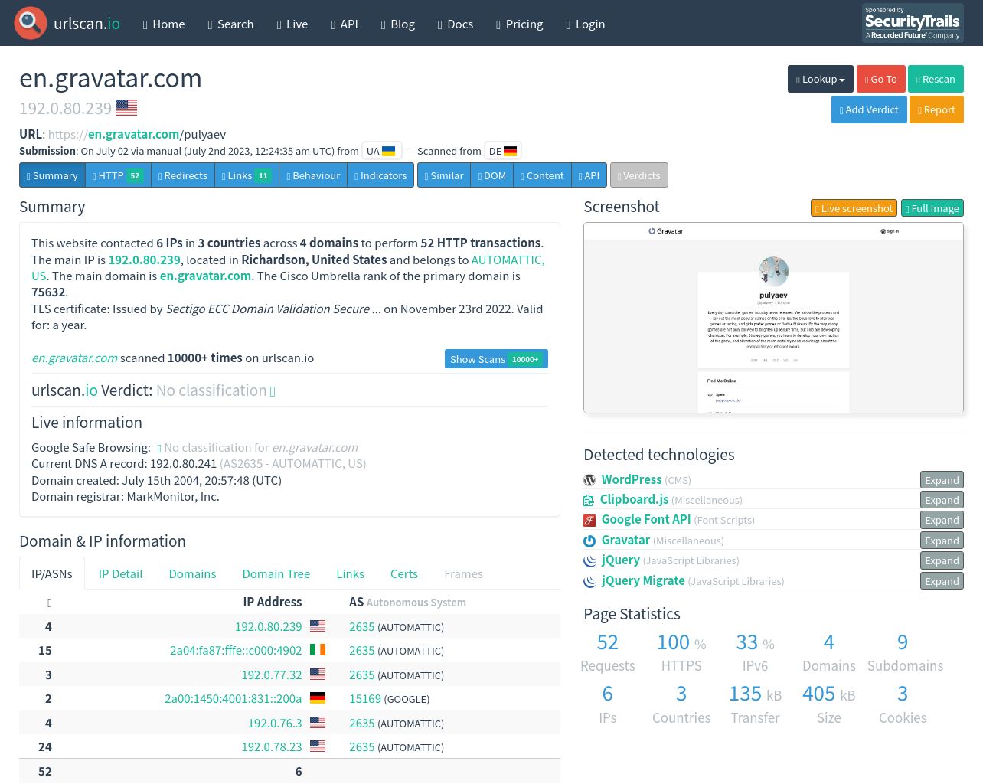This screenshot has height=784, width=983.
Task: Click the Live screenshot button
Action: pos(854,208)
